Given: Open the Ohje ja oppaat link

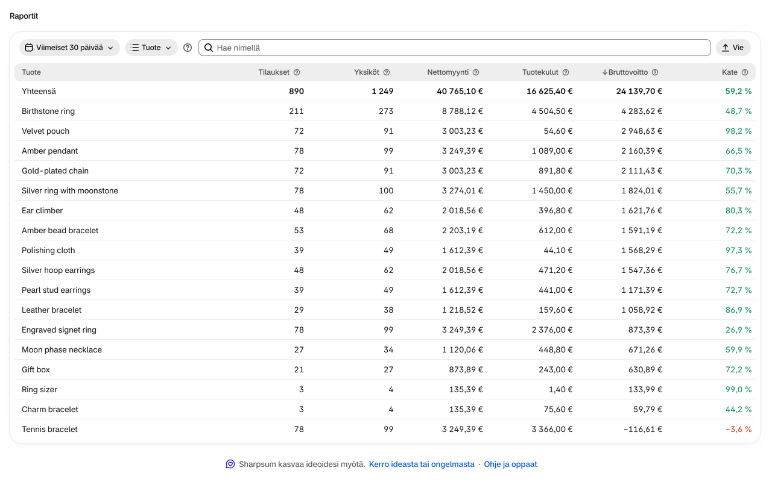Looking at the screenshot, I should coord(510,464).
